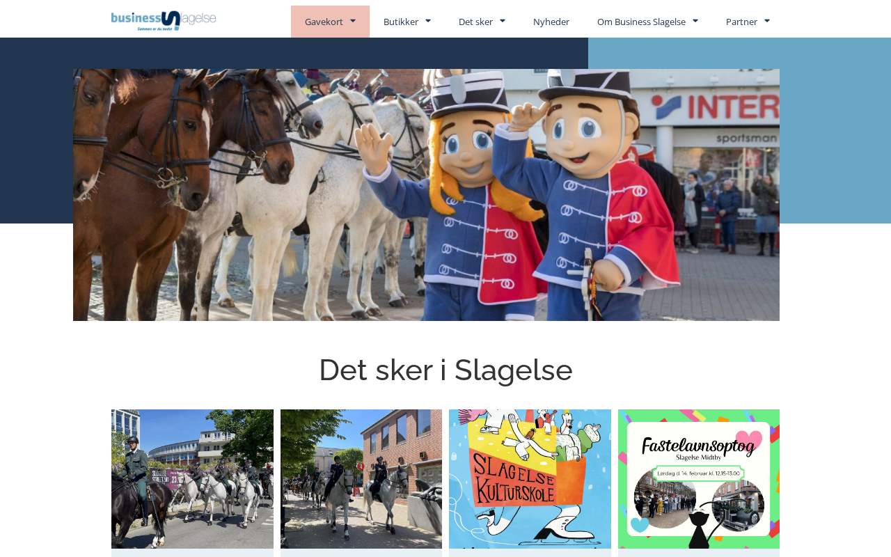The width and height of the screenshot is (891, 557).
Task: Click the Det sker i Slagelse heading
Action: click(445, 370)
